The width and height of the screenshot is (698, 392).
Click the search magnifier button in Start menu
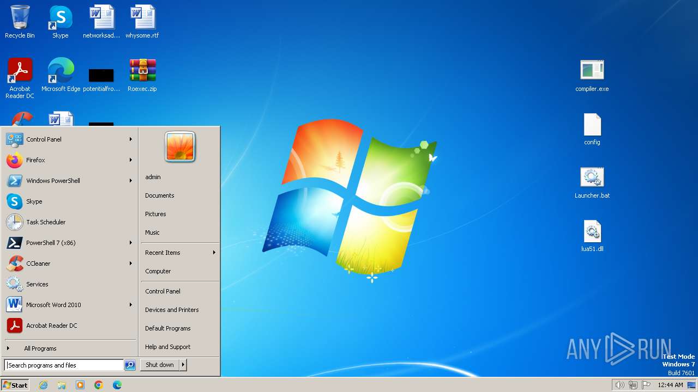(x=130, y=365)
